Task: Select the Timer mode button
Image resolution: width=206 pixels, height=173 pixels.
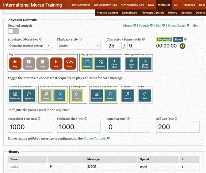Action: point(178,39)
